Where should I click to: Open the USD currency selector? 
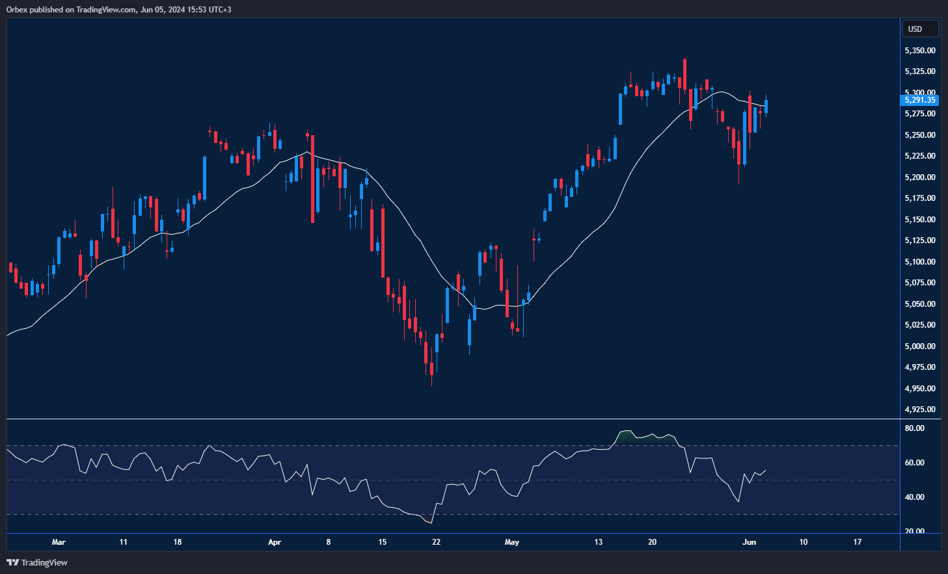tap(919, 28)
